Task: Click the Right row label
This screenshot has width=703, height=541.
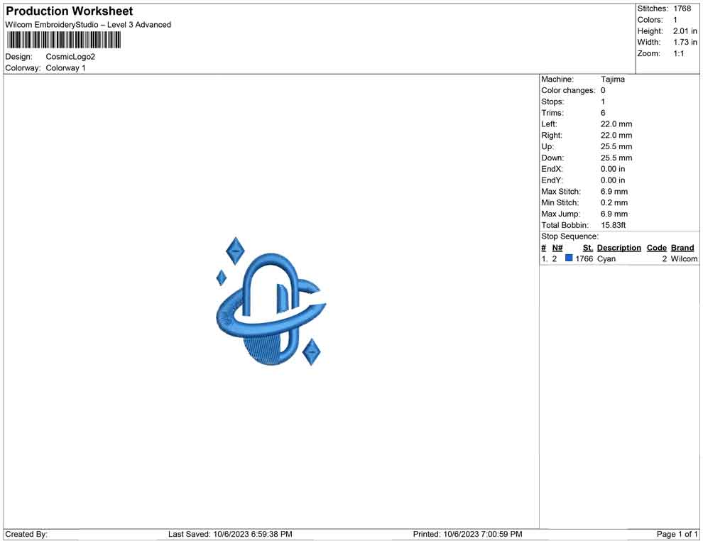Action: (552, 136)
